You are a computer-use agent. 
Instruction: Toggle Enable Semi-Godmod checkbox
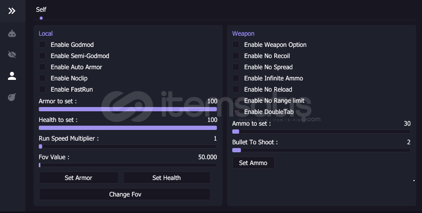43,56
